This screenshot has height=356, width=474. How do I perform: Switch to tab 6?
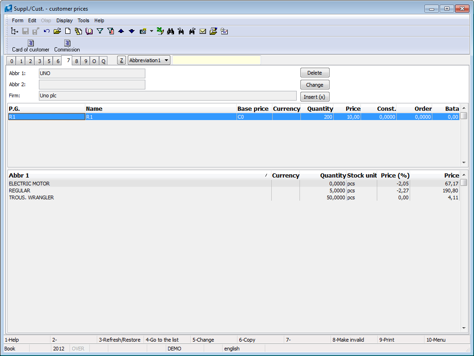click(x=58, y=61)
